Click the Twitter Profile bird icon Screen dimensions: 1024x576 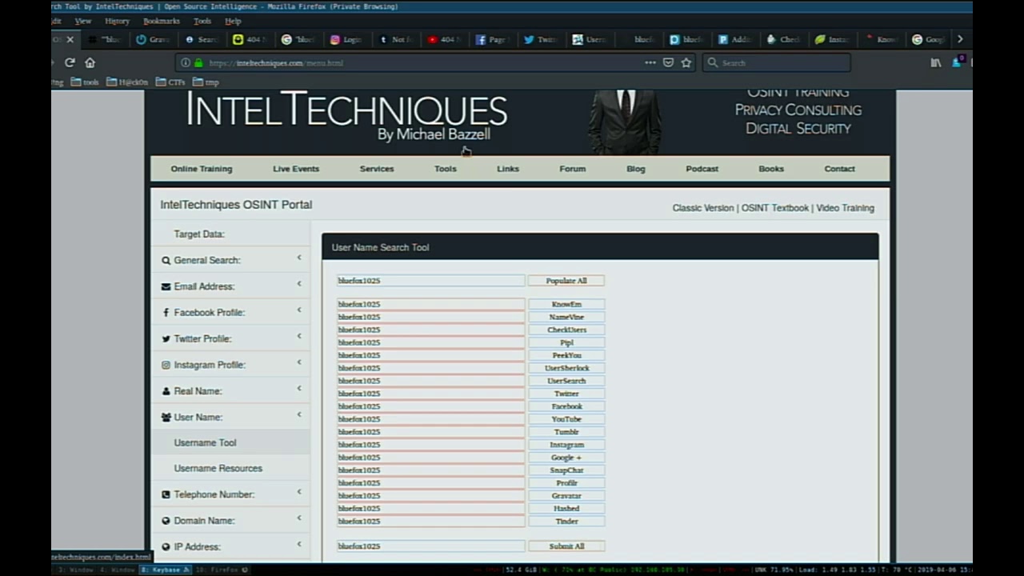[166, 338]
